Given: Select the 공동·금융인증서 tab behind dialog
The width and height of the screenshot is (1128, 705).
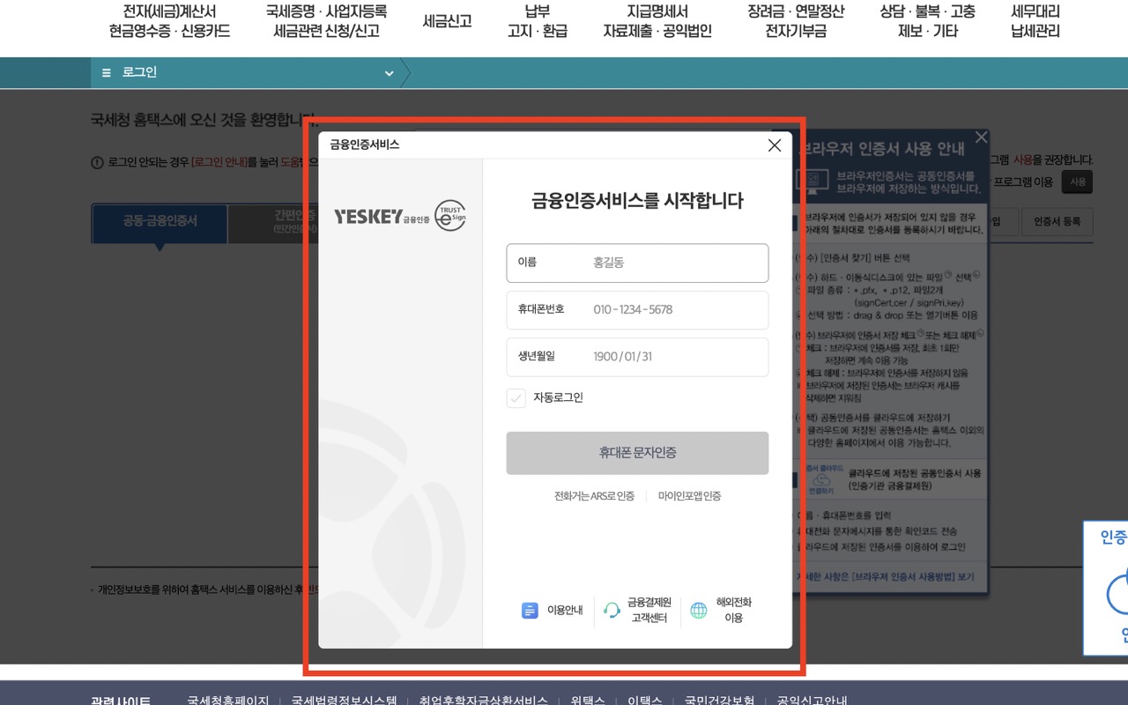Looking at the screenshot, I should tap(160, 222).
